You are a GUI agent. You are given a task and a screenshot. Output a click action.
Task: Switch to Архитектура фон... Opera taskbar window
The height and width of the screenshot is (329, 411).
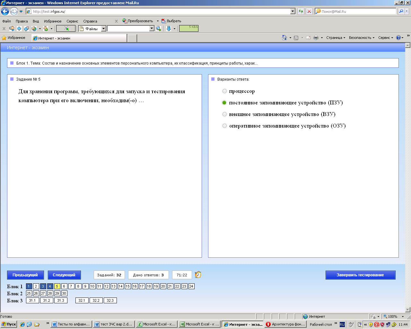click(285, 324)
